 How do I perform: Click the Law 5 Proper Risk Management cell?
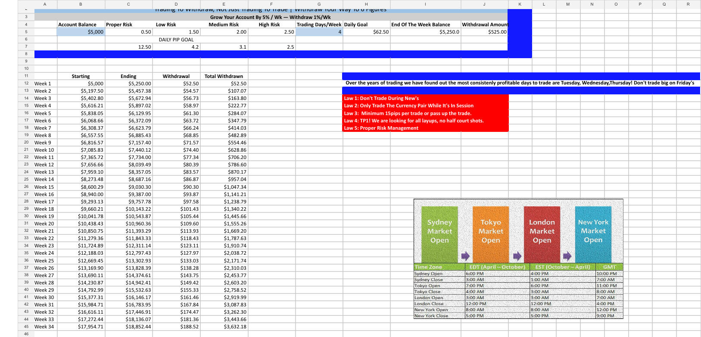(425, 128)
